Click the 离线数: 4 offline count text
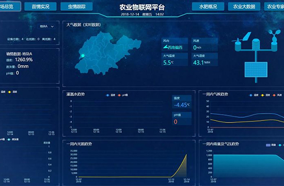The image size is (284, 186). tap(49, 39)
